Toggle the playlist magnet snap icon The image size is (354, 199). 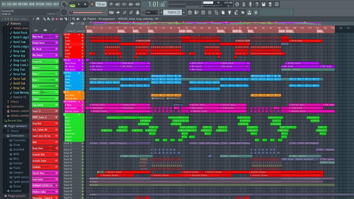pos(38,19)
